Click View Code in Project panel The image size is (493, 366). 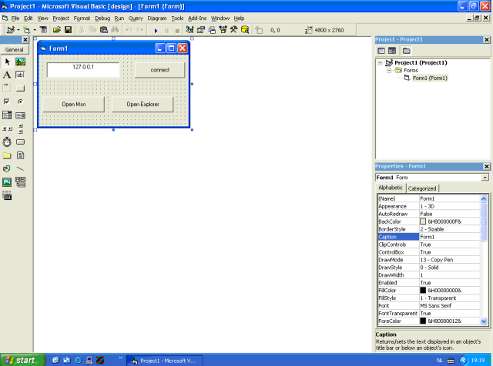coord(381,51)
